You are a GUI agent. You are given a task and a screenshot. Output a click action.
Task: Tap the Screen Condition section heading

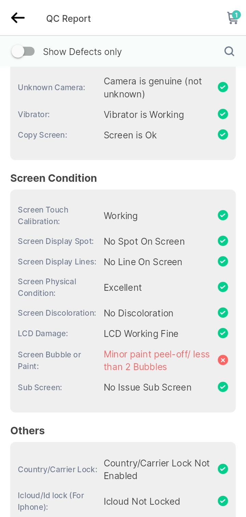[x=54, y=178]
